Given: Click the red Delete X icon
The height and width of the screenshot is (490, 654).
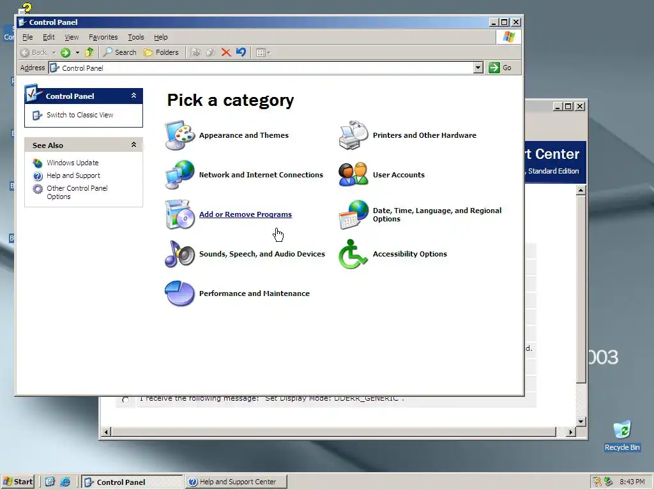Looking at the screenshot, I should pyautogui.click(x=225, y=52).
